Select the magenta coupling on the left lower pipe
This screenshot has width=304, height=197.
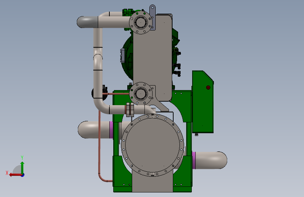pos(111,130)
